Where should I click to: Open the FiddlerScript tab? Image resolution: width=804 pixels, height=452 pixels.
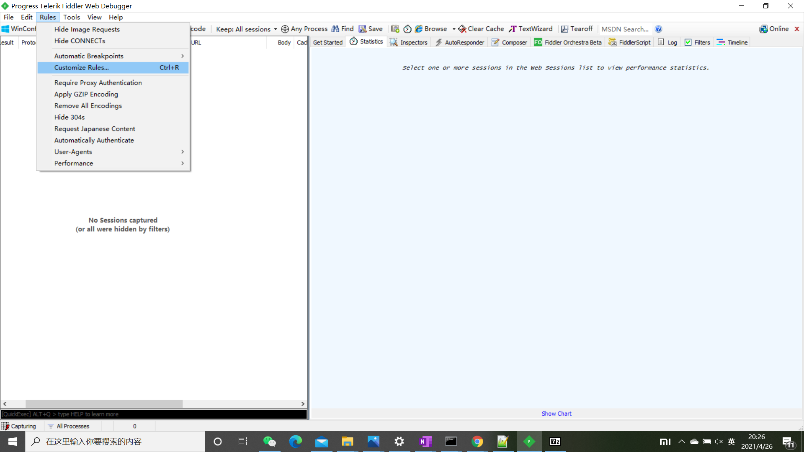pyautogui.click(x=630, y=42)
